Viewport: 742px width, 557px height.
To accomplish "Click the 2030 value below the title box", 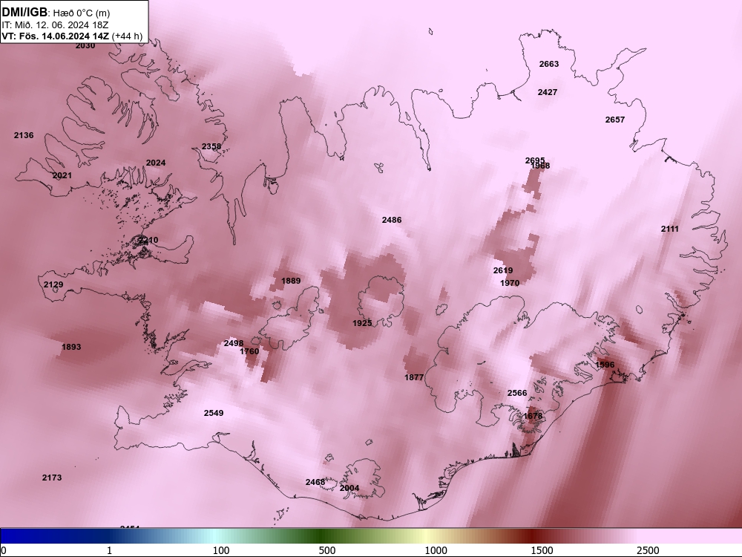I will pos(85,46).
